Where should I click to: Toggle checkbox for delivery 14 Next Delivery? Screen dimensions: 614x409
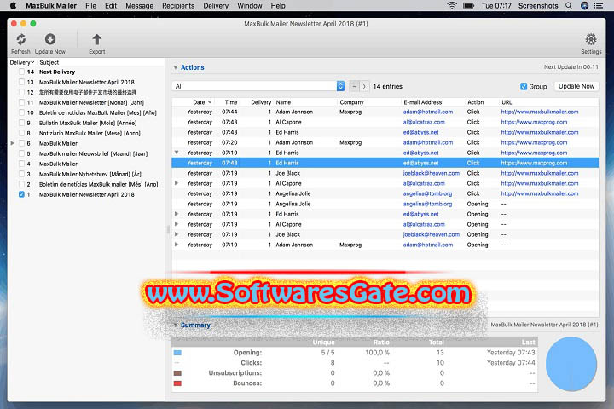21,72
